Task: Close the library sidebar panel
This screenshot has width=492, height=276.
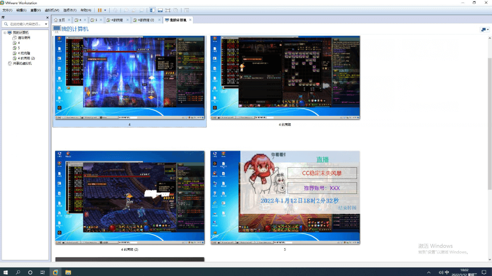Action: [x=48, y=18]
